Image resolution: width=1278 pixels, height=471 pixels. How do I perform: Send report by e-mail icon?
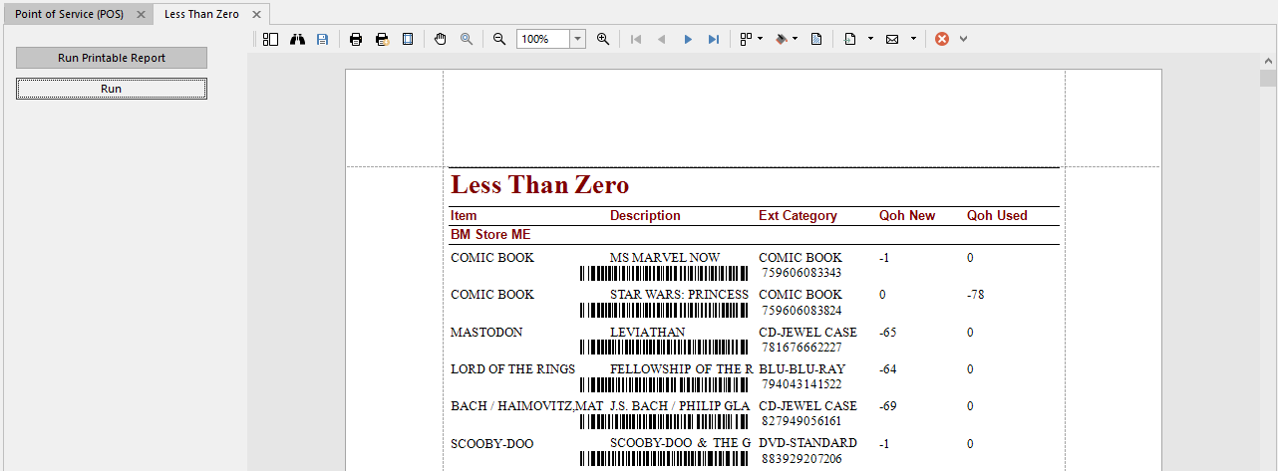click(892, 39)
